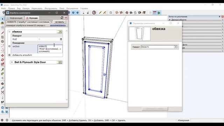Click the compass icon in top toolbar

[94, 13]
